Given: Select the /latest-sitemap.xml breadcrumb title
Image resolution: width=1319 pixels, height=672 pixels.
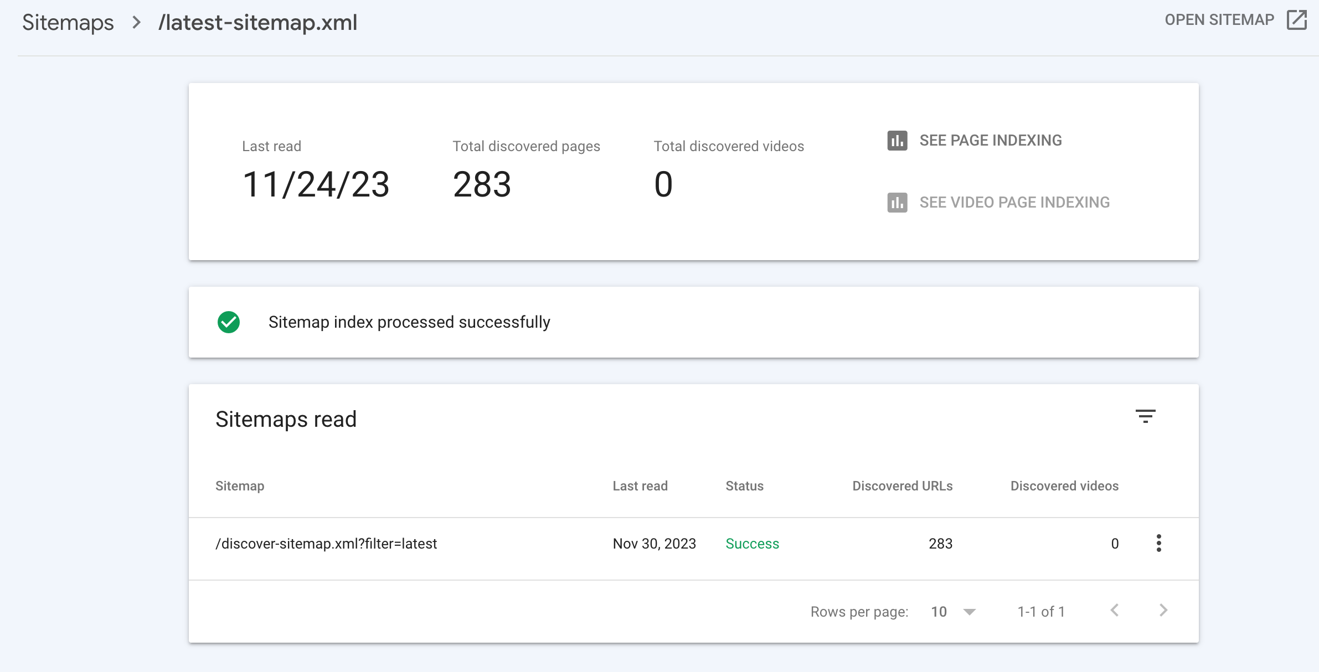Looking at the screenshot, I should 257,23.
